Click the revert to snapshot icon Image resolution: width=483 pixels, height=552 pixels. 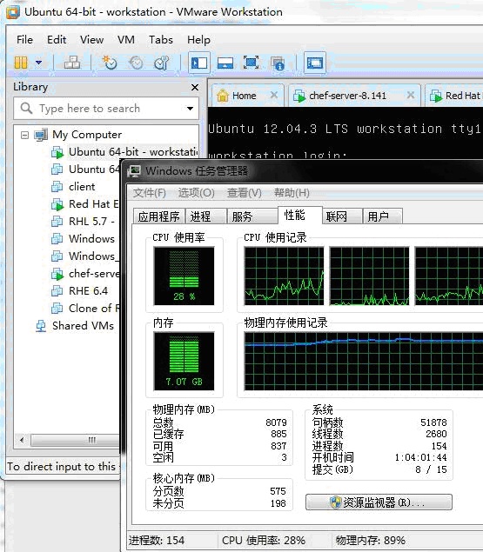pyautogui.click(x=136, y=63)
